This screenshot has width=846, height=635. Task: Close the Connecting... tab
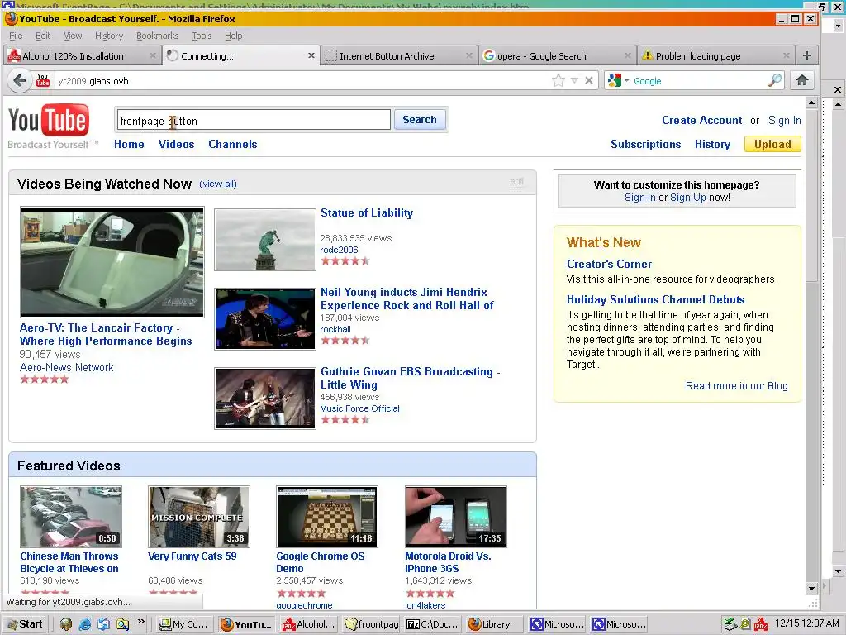coord(311,55)
